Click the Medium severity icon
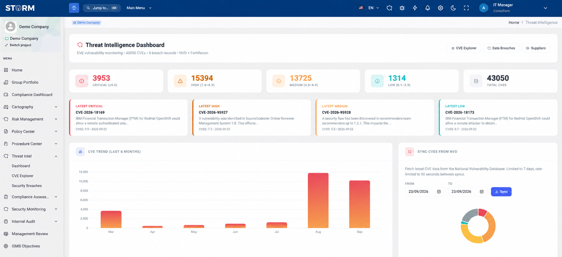 pos(279,81)
